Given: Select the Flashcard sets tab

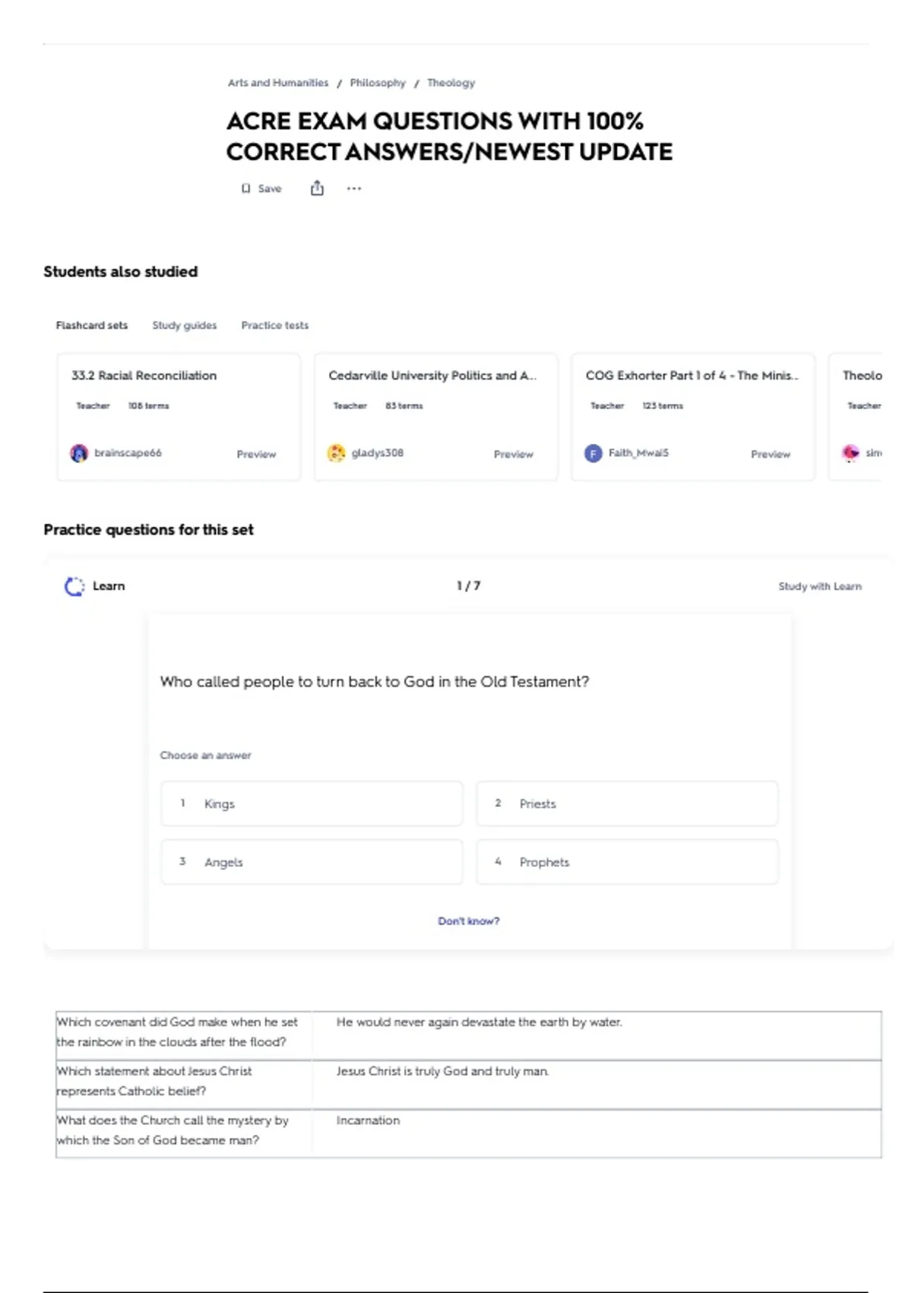Looking at the screenshot, I should point(92,326).
